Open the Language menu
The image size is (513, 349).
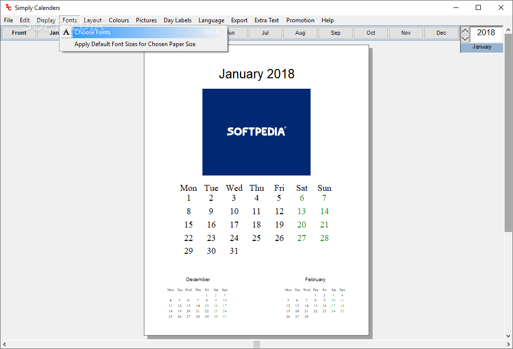211,20
